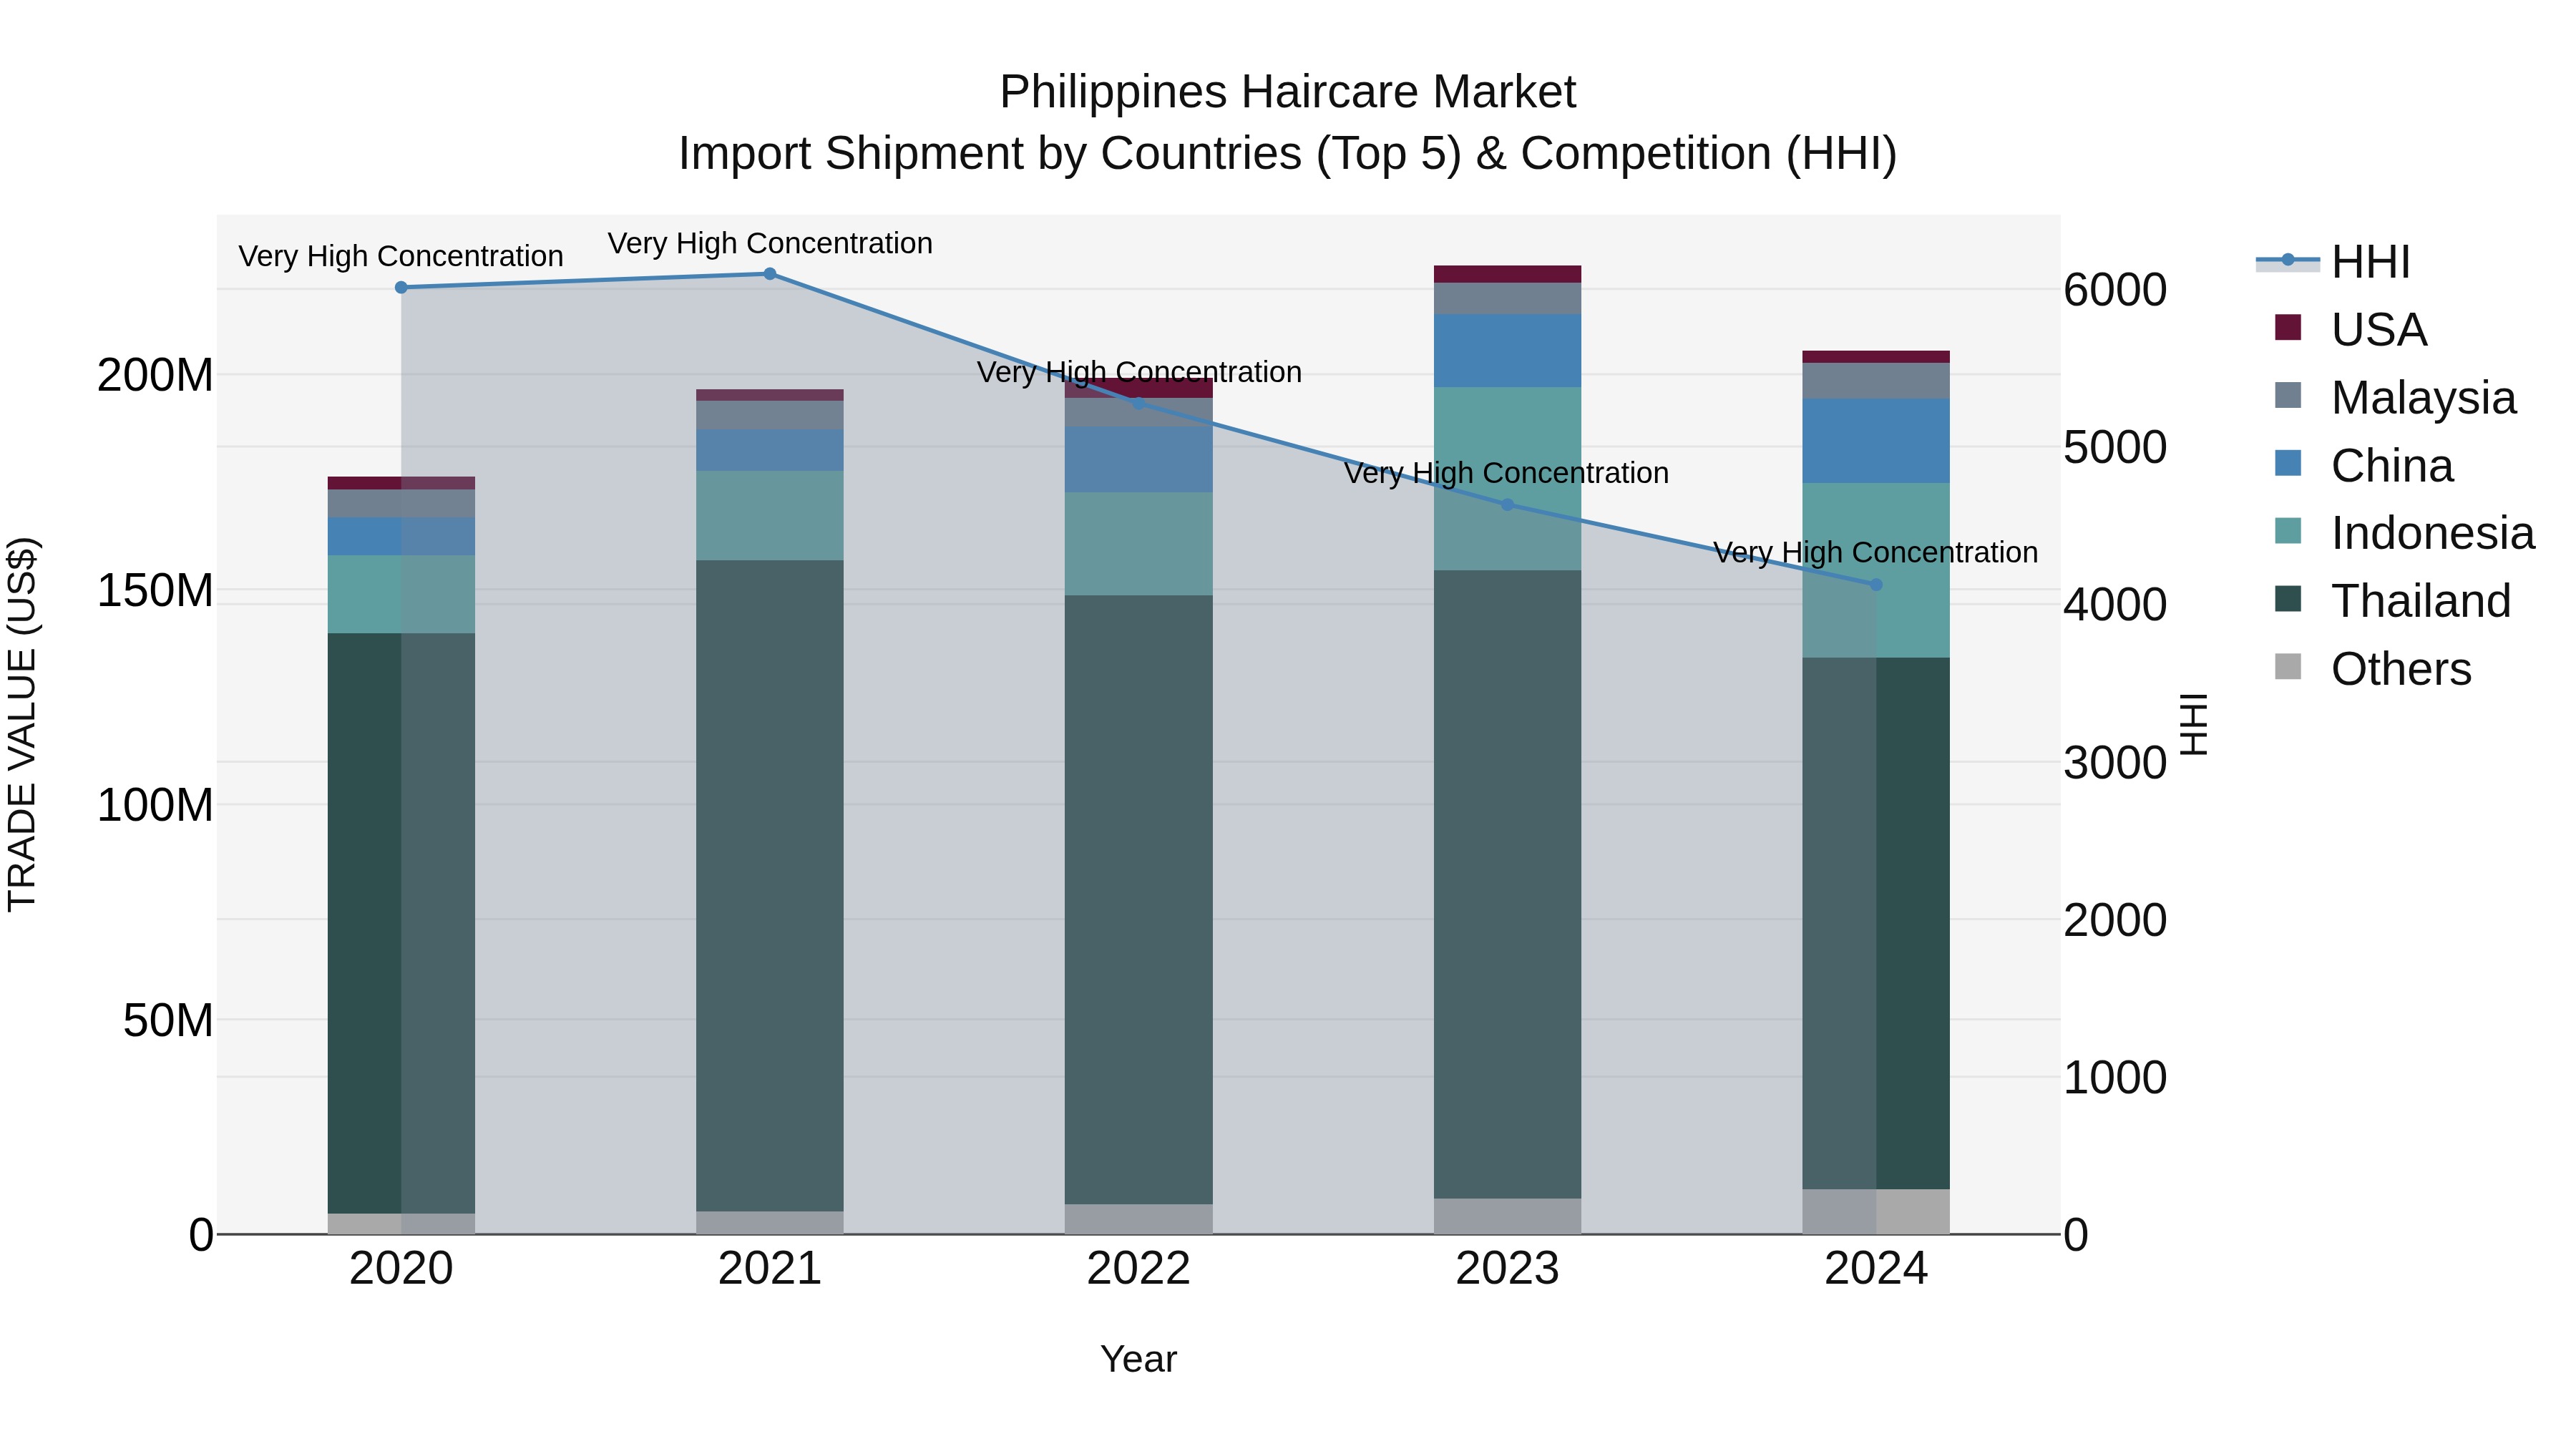Toggle the Thailand legend entry
This screenshot has height=1449, width=2576.
[2393, 601]
